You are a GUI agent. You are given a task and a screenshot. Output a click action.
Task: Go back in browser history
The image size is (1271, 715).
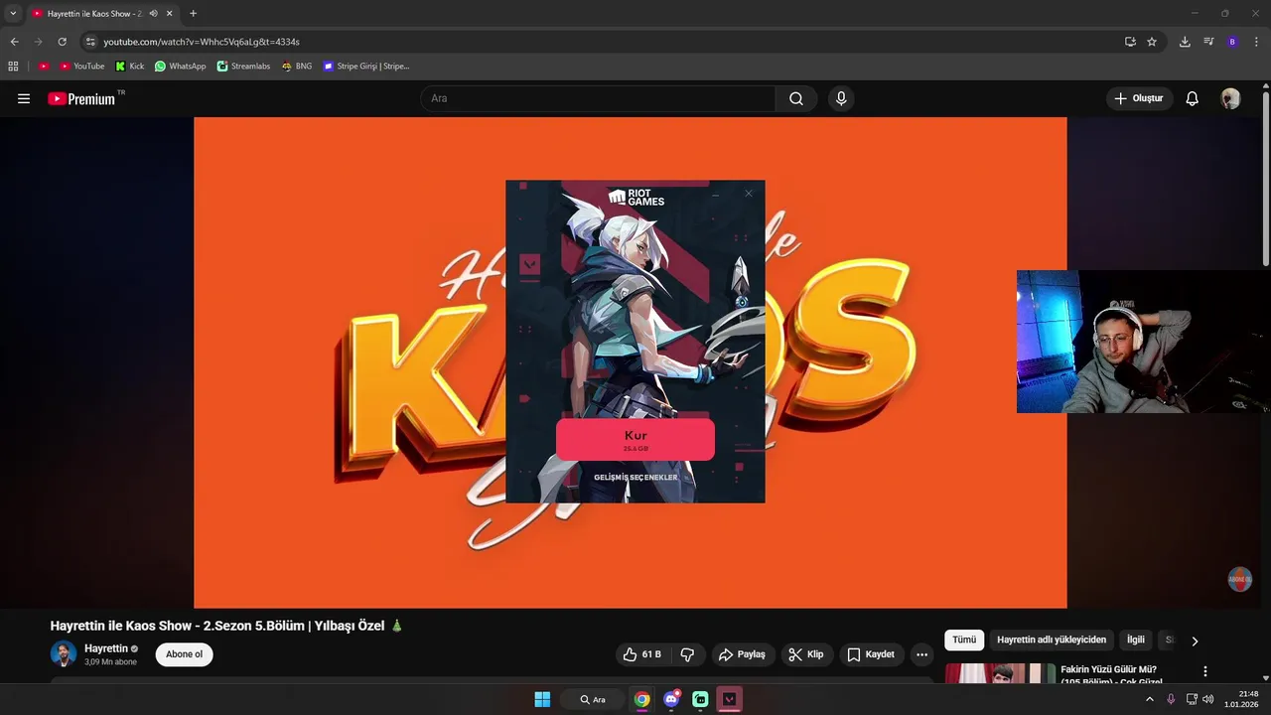coord(14,42)
